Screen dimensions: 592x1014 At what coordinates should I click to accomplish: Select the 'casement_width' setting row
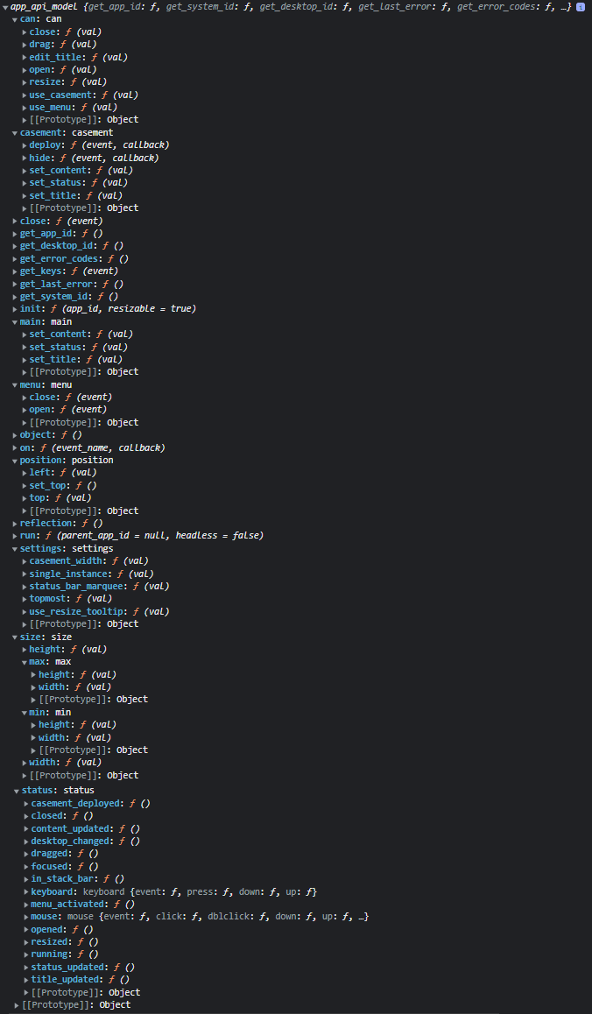pyautogui.click(x=85, y=561)
